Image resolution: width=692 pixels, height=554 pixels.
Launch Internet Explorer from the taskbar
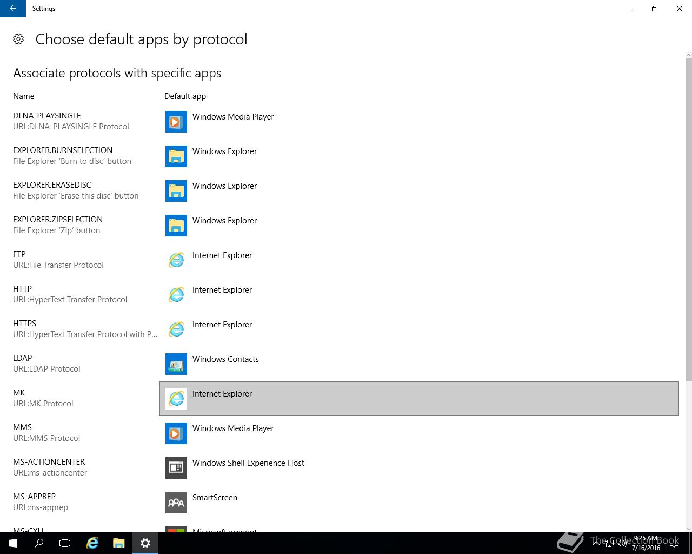coord(92,543)
